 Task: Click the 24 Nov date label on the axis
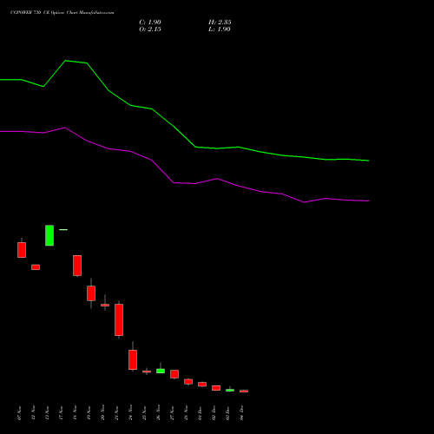tap(130, 413)
